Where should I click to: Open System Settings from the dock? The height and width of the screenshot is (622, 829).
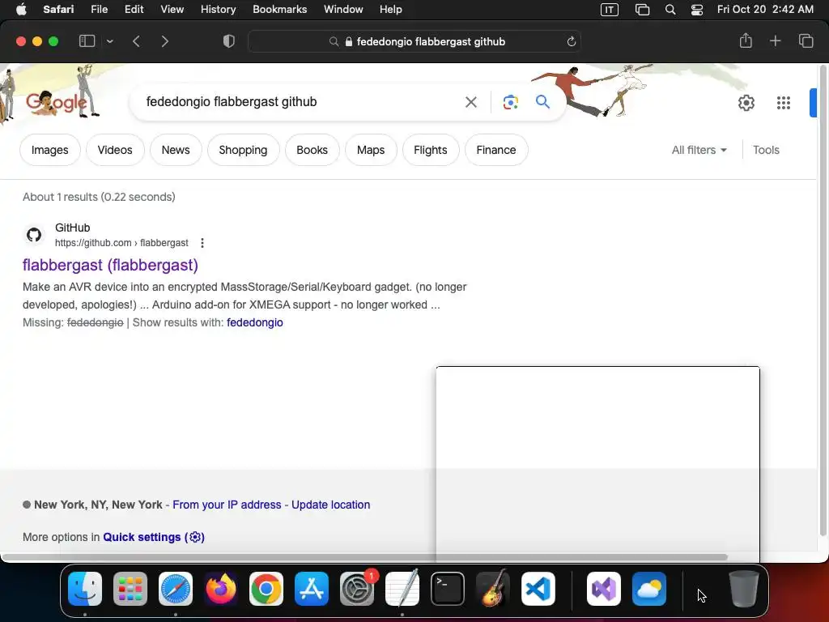pyautogui.click(x=357, y=589)
